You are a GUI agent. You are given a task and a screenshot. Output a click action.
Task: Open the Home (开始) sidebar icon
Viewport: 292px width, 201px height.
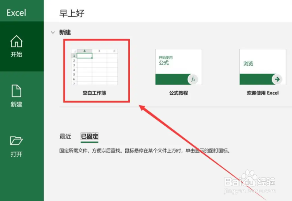click(17, 42)
